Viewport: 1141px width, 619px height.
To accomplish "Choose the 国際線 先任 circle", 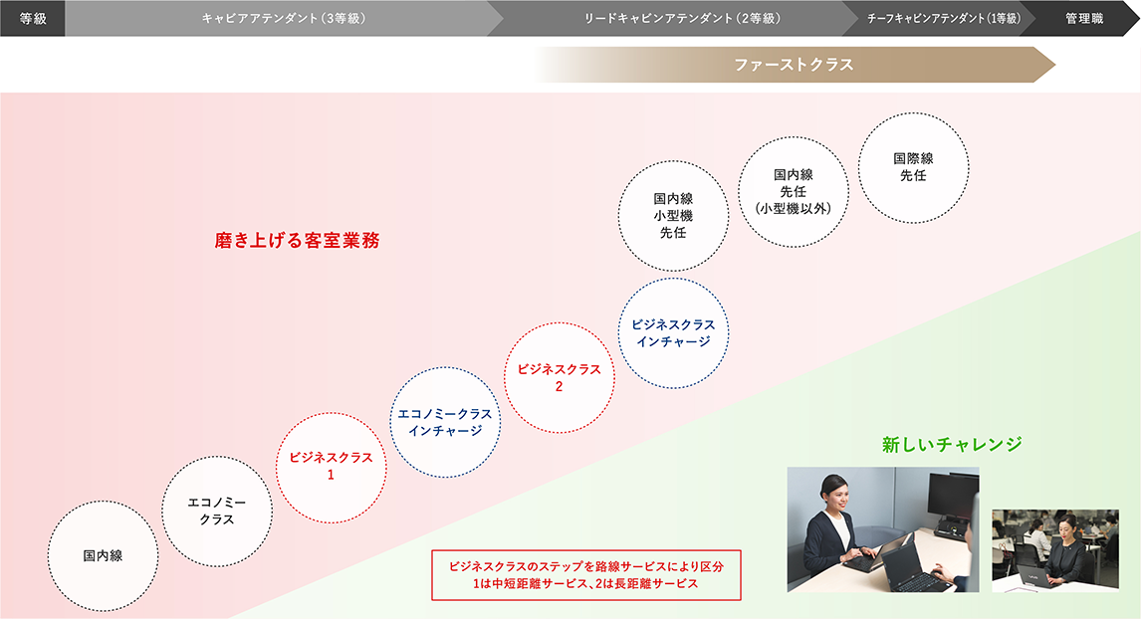I will [913, 167].
